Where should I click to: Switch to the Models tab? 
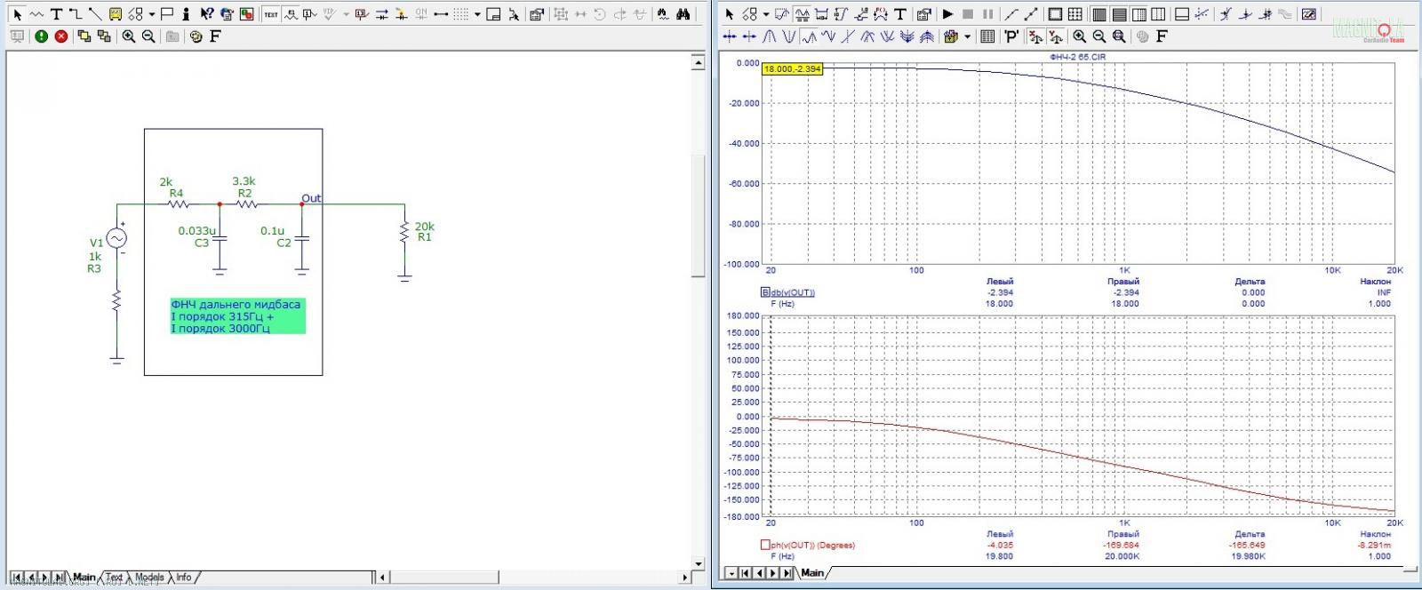tap(149, 578)
